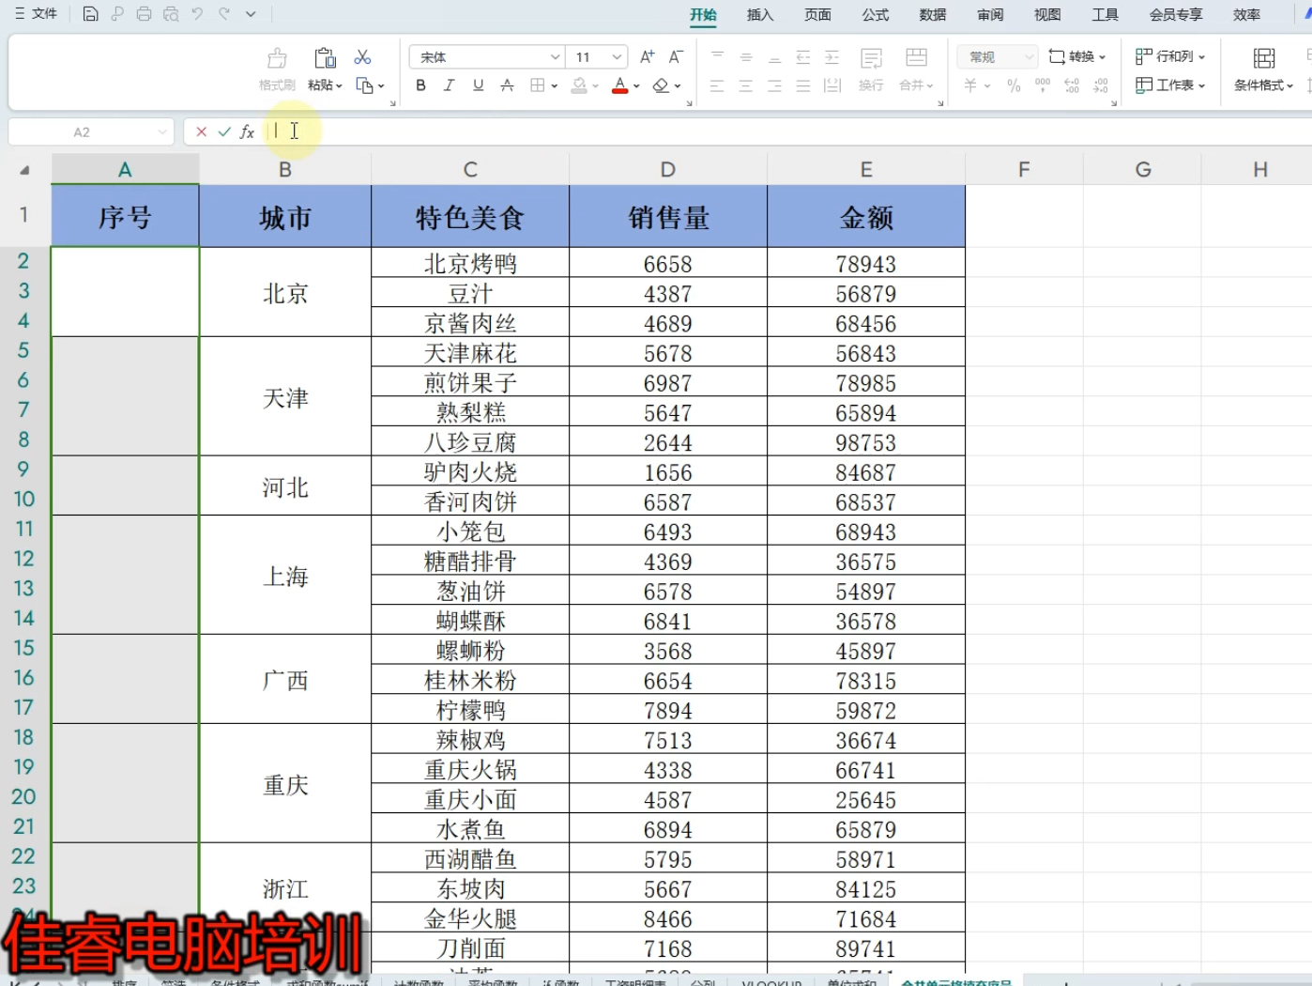Click the distributed alignment icon
The image size is (1312, 986).
point(832,85)
